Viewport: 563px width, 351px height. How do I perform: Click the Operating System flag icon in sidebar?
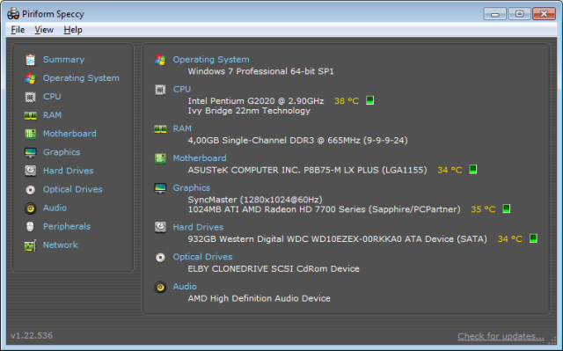point(31,78)
